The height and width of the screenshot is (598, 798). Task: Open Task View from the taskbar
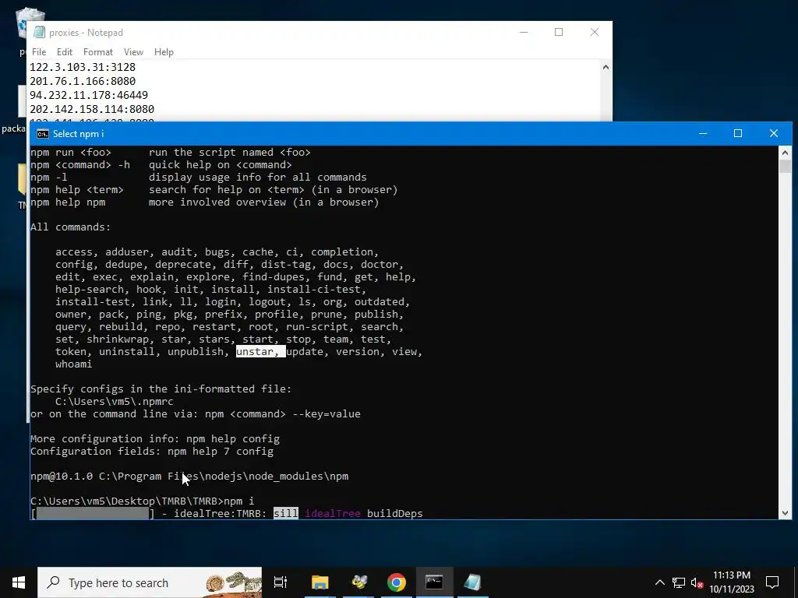[x=281, y=582]
